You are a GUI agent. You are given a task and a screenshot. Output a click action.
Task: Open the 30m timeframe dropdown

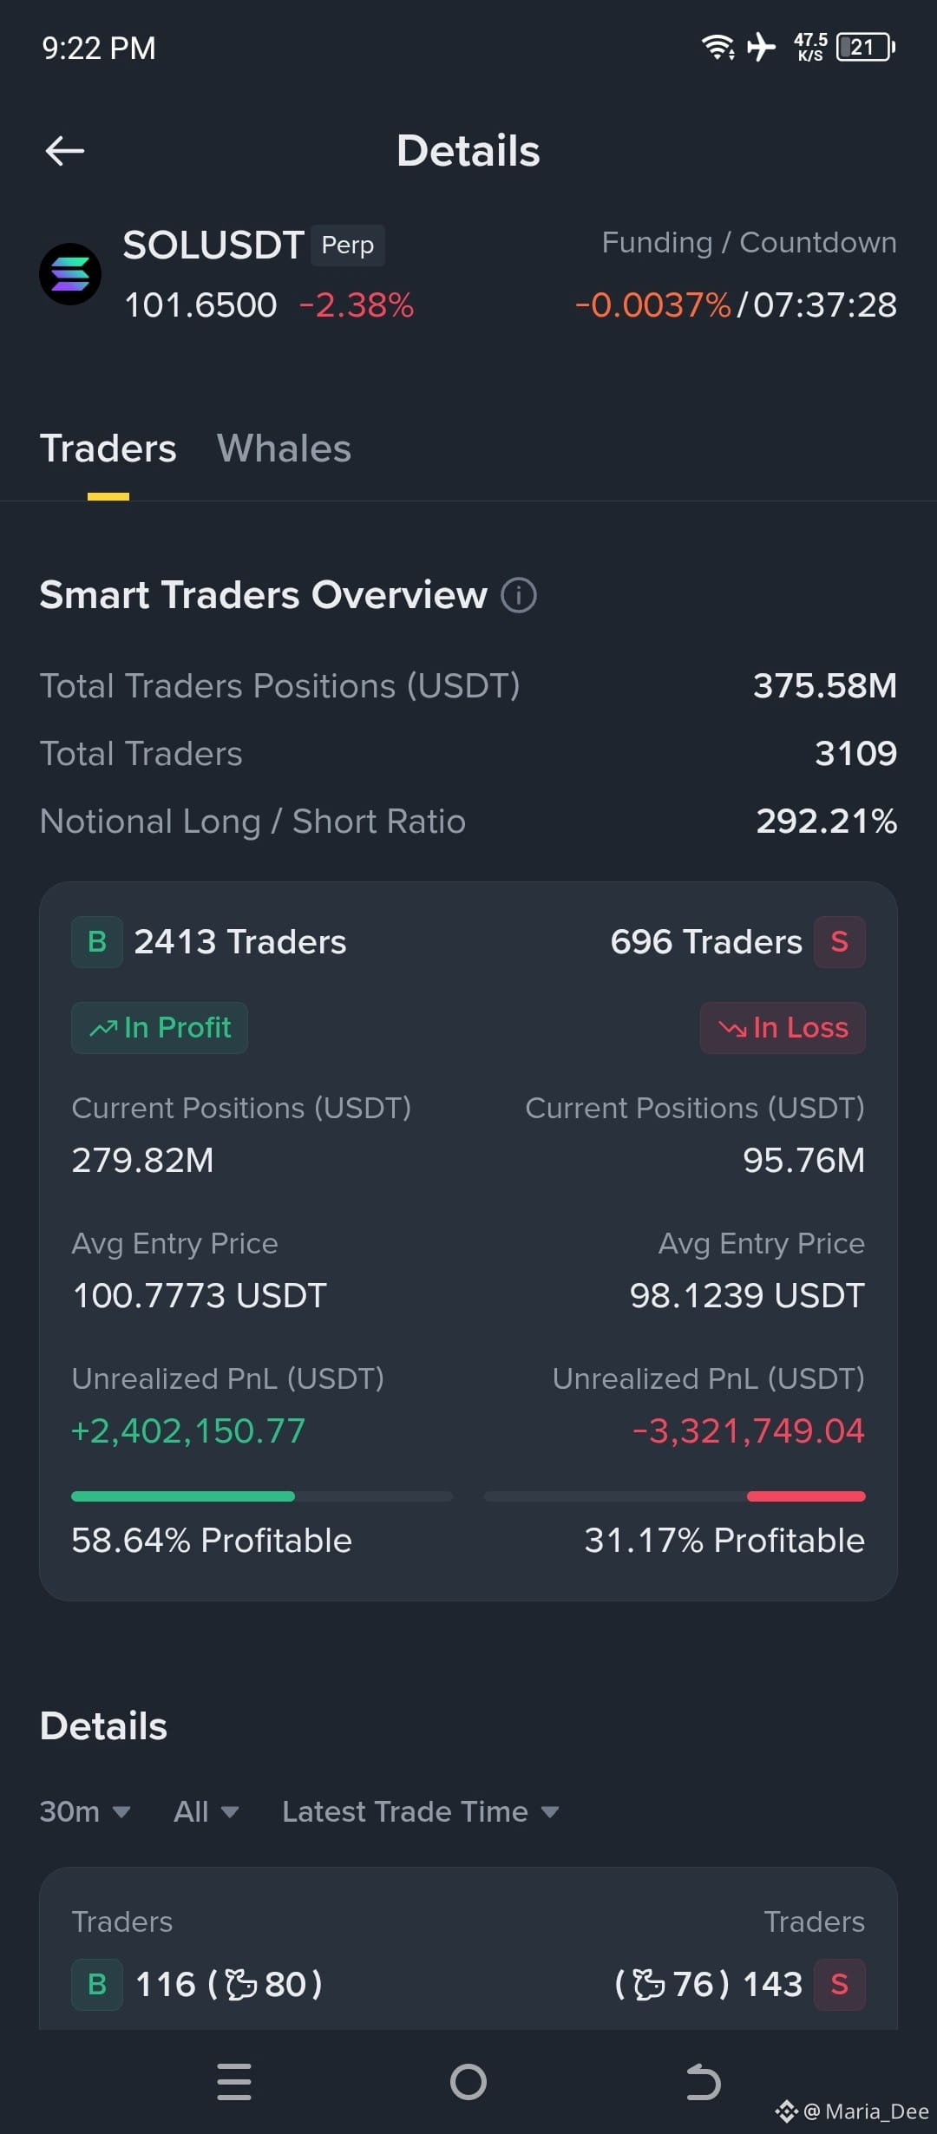point(85,1811)
